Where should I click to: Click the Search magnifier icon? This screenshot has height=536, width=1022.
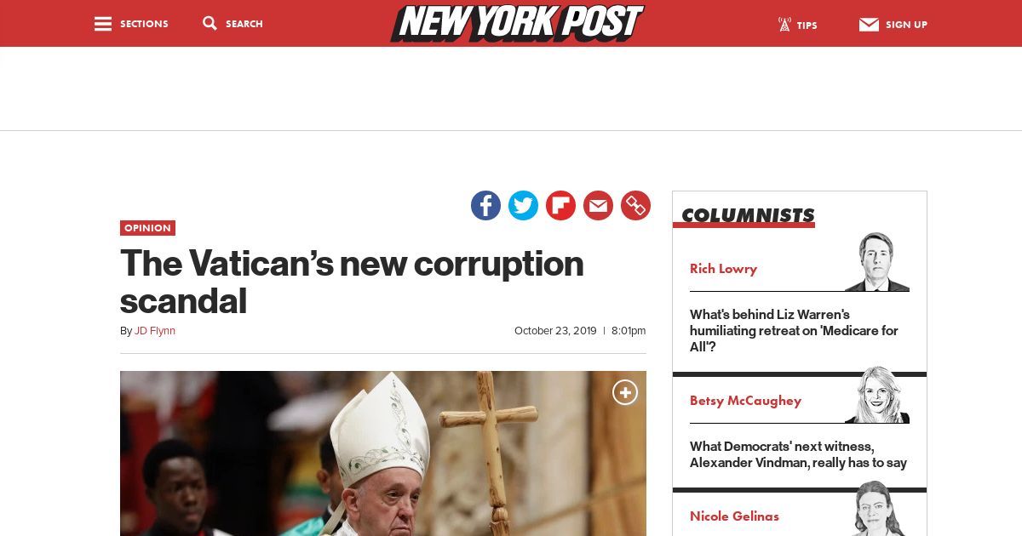click(x=210, y=24)
